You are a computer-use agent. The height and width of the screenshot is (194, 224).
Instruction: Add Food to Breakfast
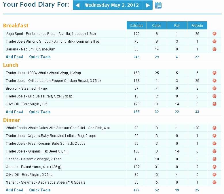tap(14, 57)
